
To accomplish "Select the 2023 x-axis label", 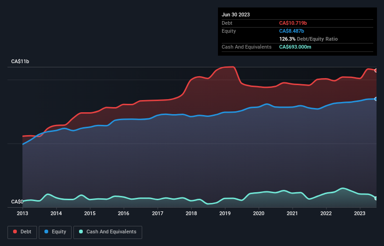I will pos(360,213).
